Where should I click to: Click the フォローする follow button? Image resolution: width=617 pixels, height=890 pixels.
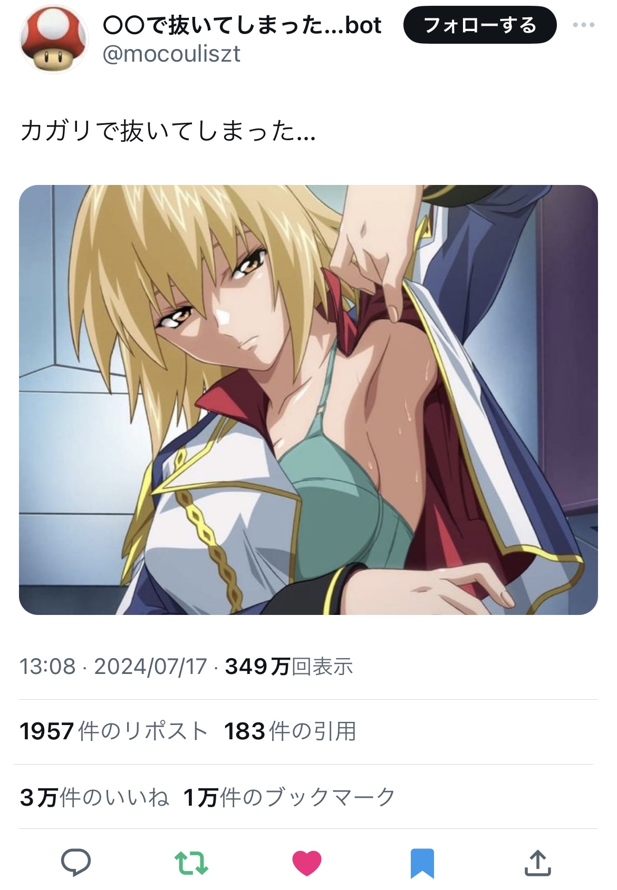(x=480, y=25)
